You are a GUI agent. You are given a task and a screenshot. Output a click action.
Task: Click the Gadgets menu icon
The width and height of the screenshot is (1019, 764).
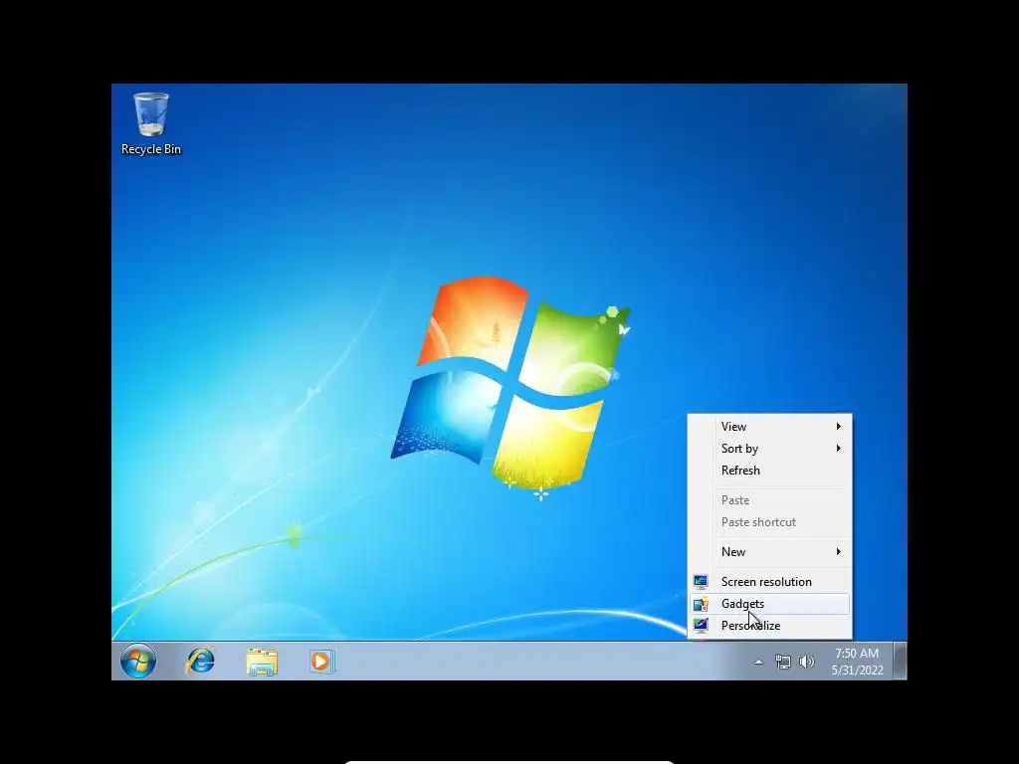[701, 604]
